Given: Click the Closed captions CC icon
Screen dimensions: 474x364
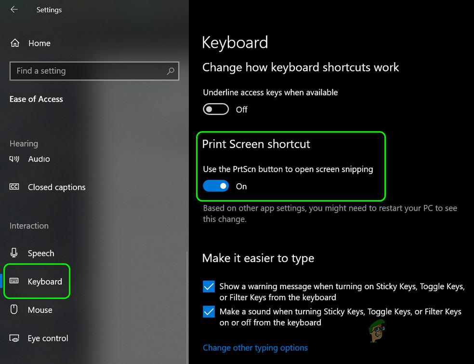Looking at the screenshot, I should (x=14, y=187).
